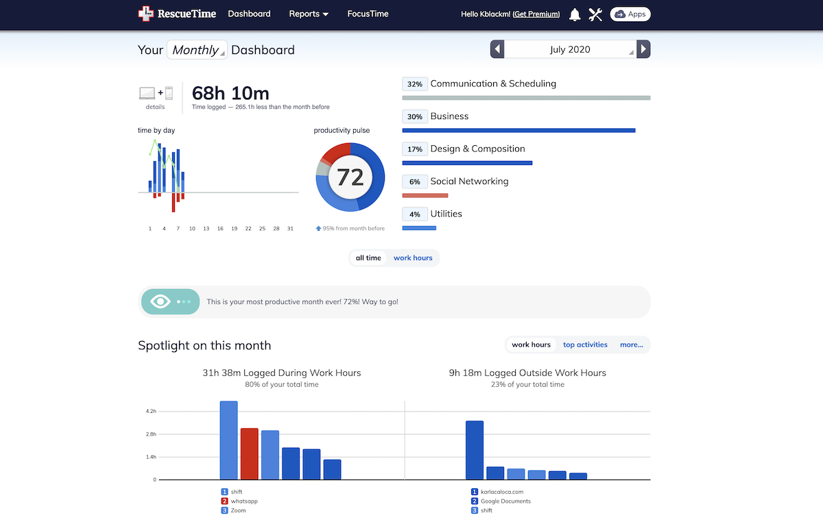Click the productivity pulse donut chart
The width and height of the screenshot is (823, 515).
point(350,177)
